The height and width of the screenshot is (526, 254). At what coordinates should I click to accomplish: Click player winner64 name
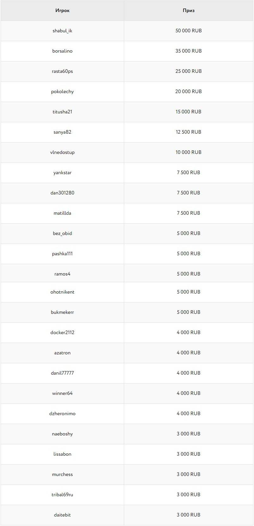point(62,393)
